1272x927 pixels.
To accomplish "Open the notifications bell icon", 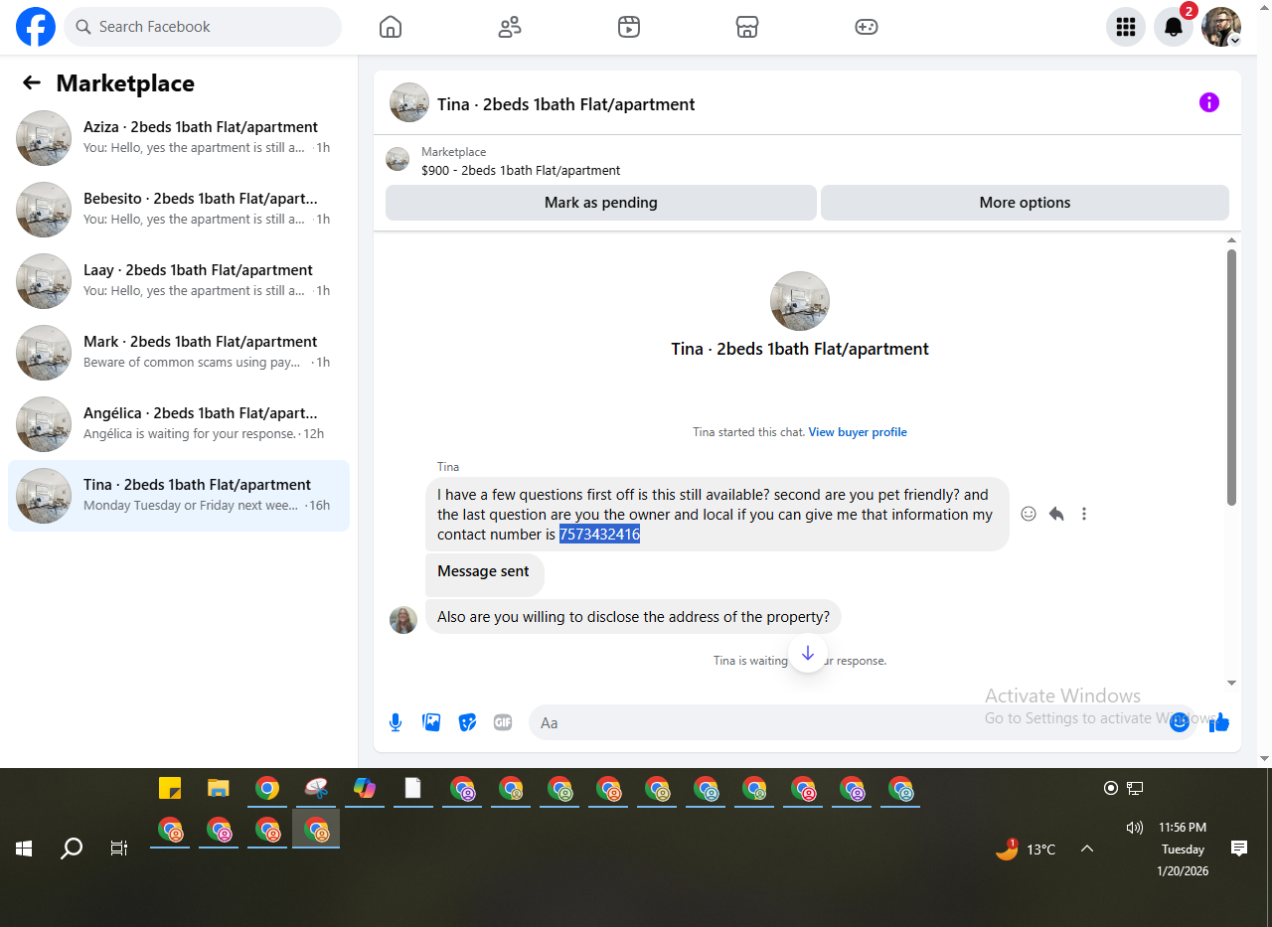I will [1174, 27].
